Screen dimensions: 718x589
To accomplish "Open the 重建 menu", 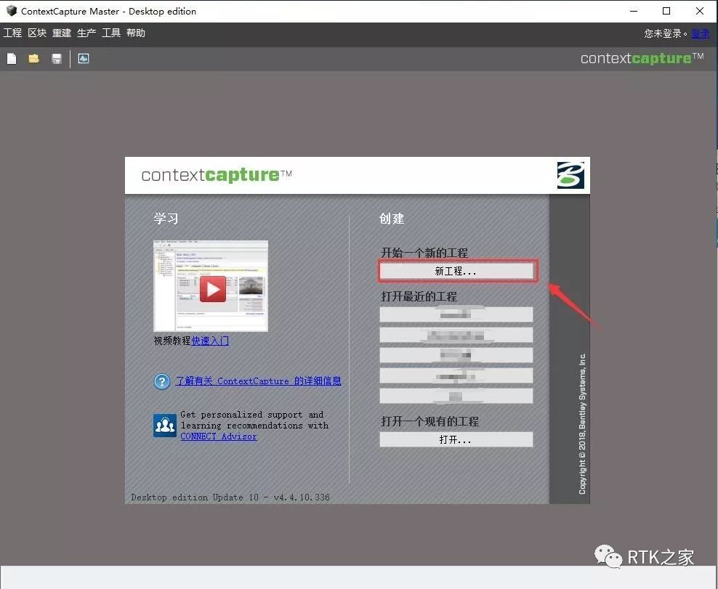I will coord(62,33).
